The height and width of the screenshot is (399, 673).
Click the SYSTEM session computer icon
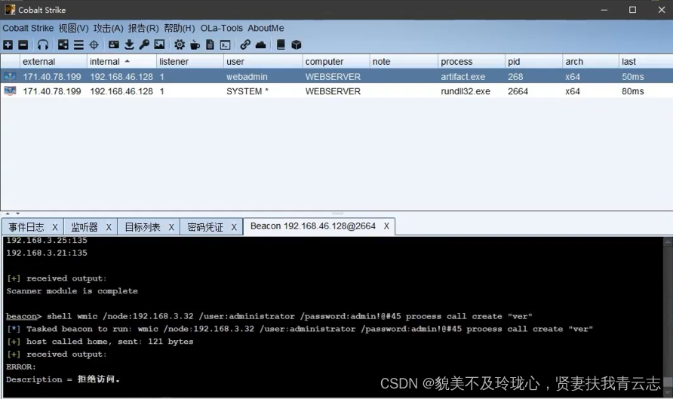point(10,91)
